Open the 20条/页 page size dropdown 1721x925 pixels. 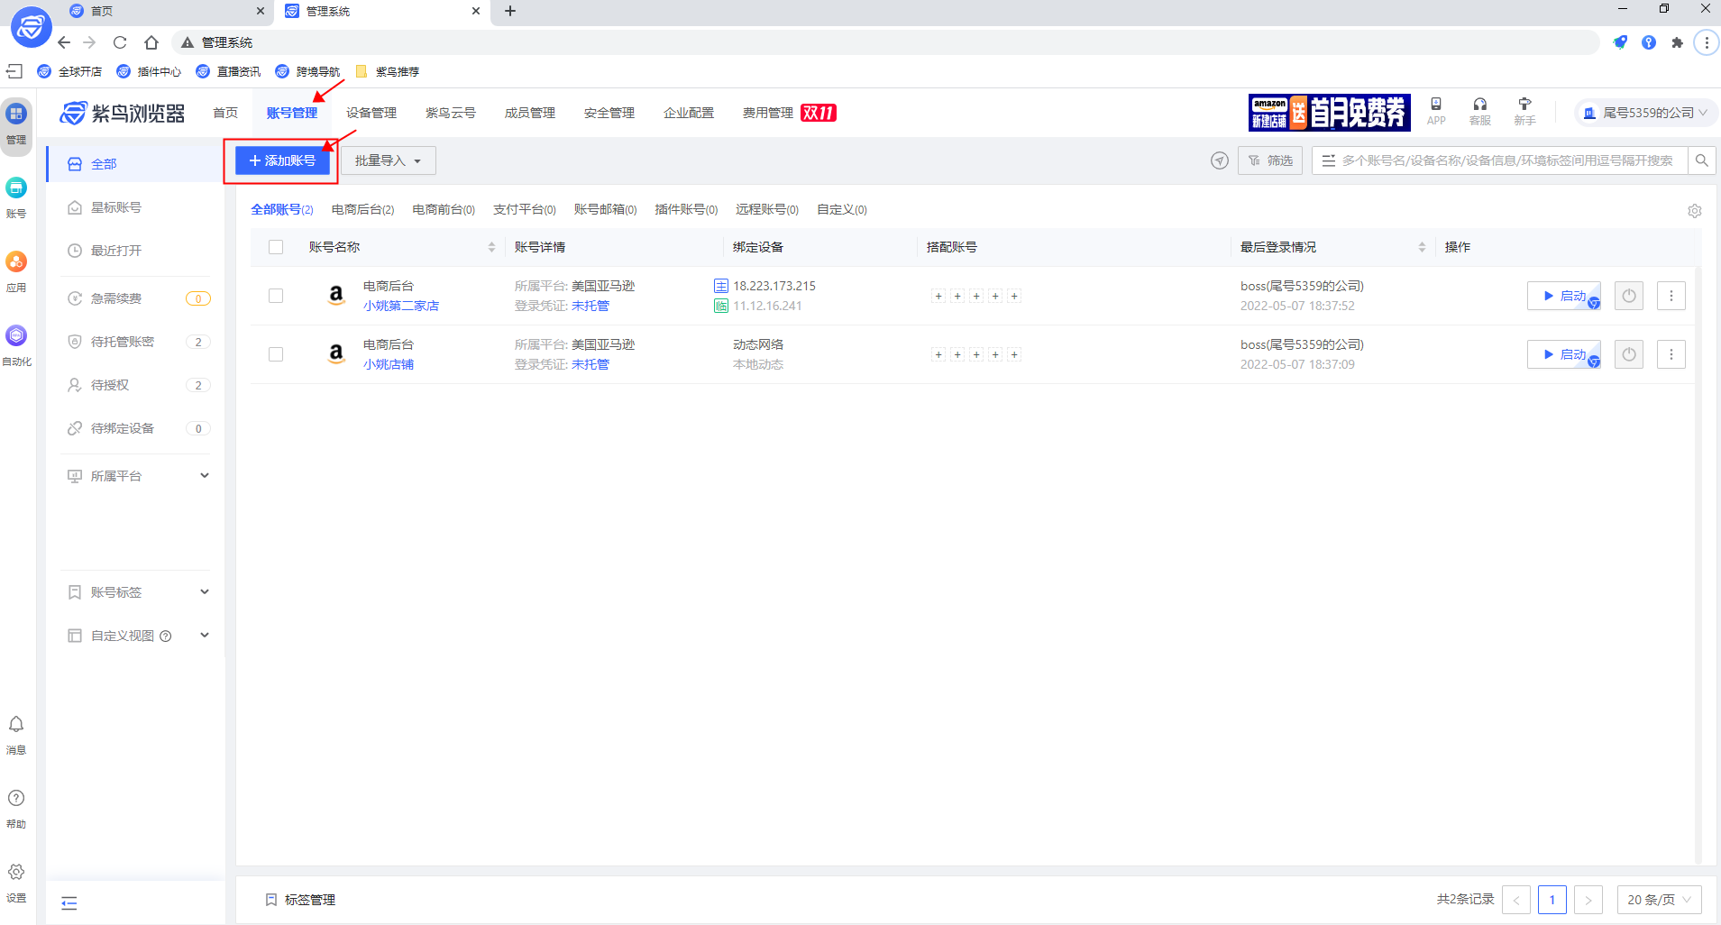[1659, 899]
